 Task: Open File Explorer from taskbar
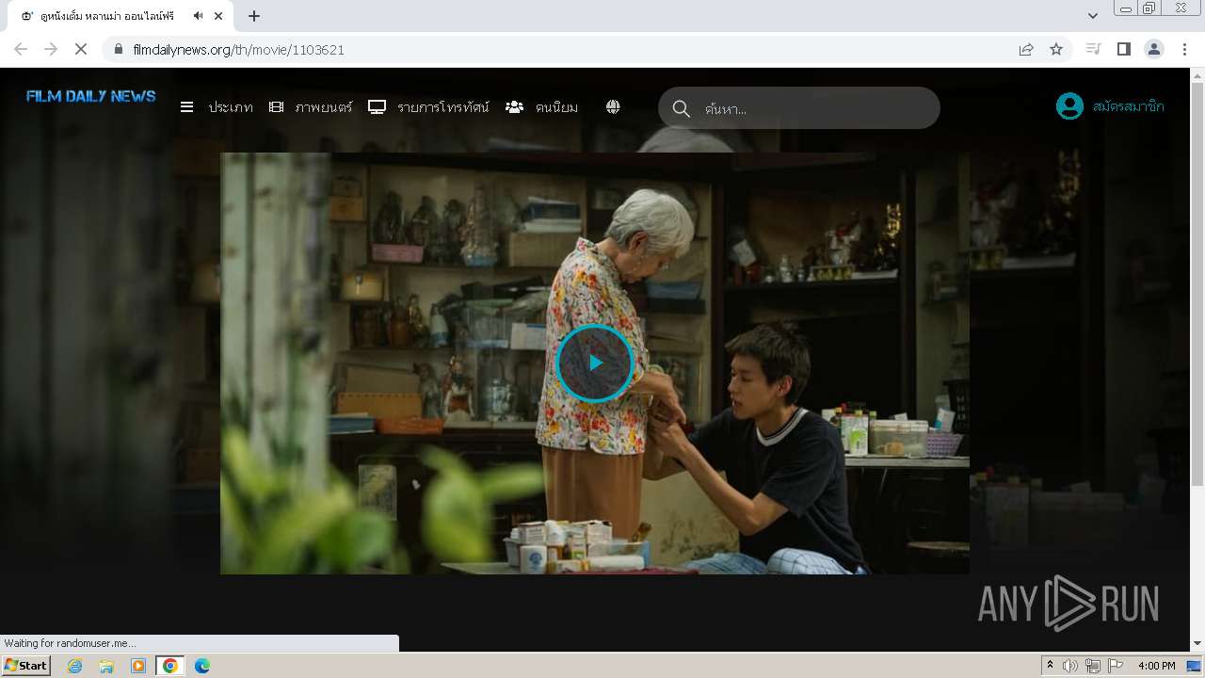pos(106,666)
